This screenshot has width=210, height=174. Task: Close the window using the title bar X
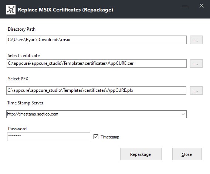click(x=201, y=6)
